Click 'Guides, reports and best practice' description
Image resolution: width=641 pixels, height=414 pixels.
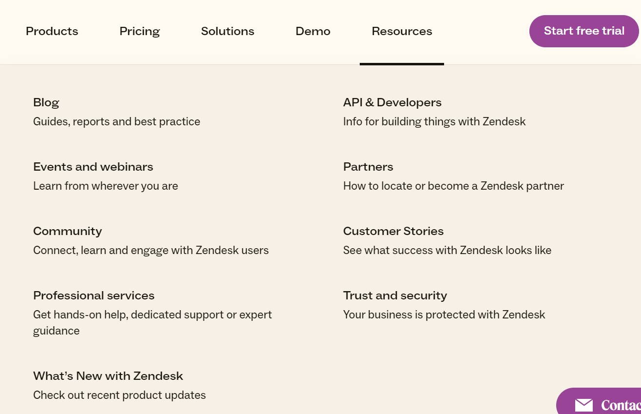[x=117, y=121]
